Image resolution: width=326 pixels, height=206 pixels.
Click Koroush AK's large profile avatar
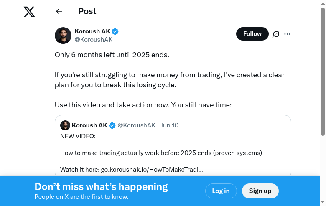click(x=63, y=36)
